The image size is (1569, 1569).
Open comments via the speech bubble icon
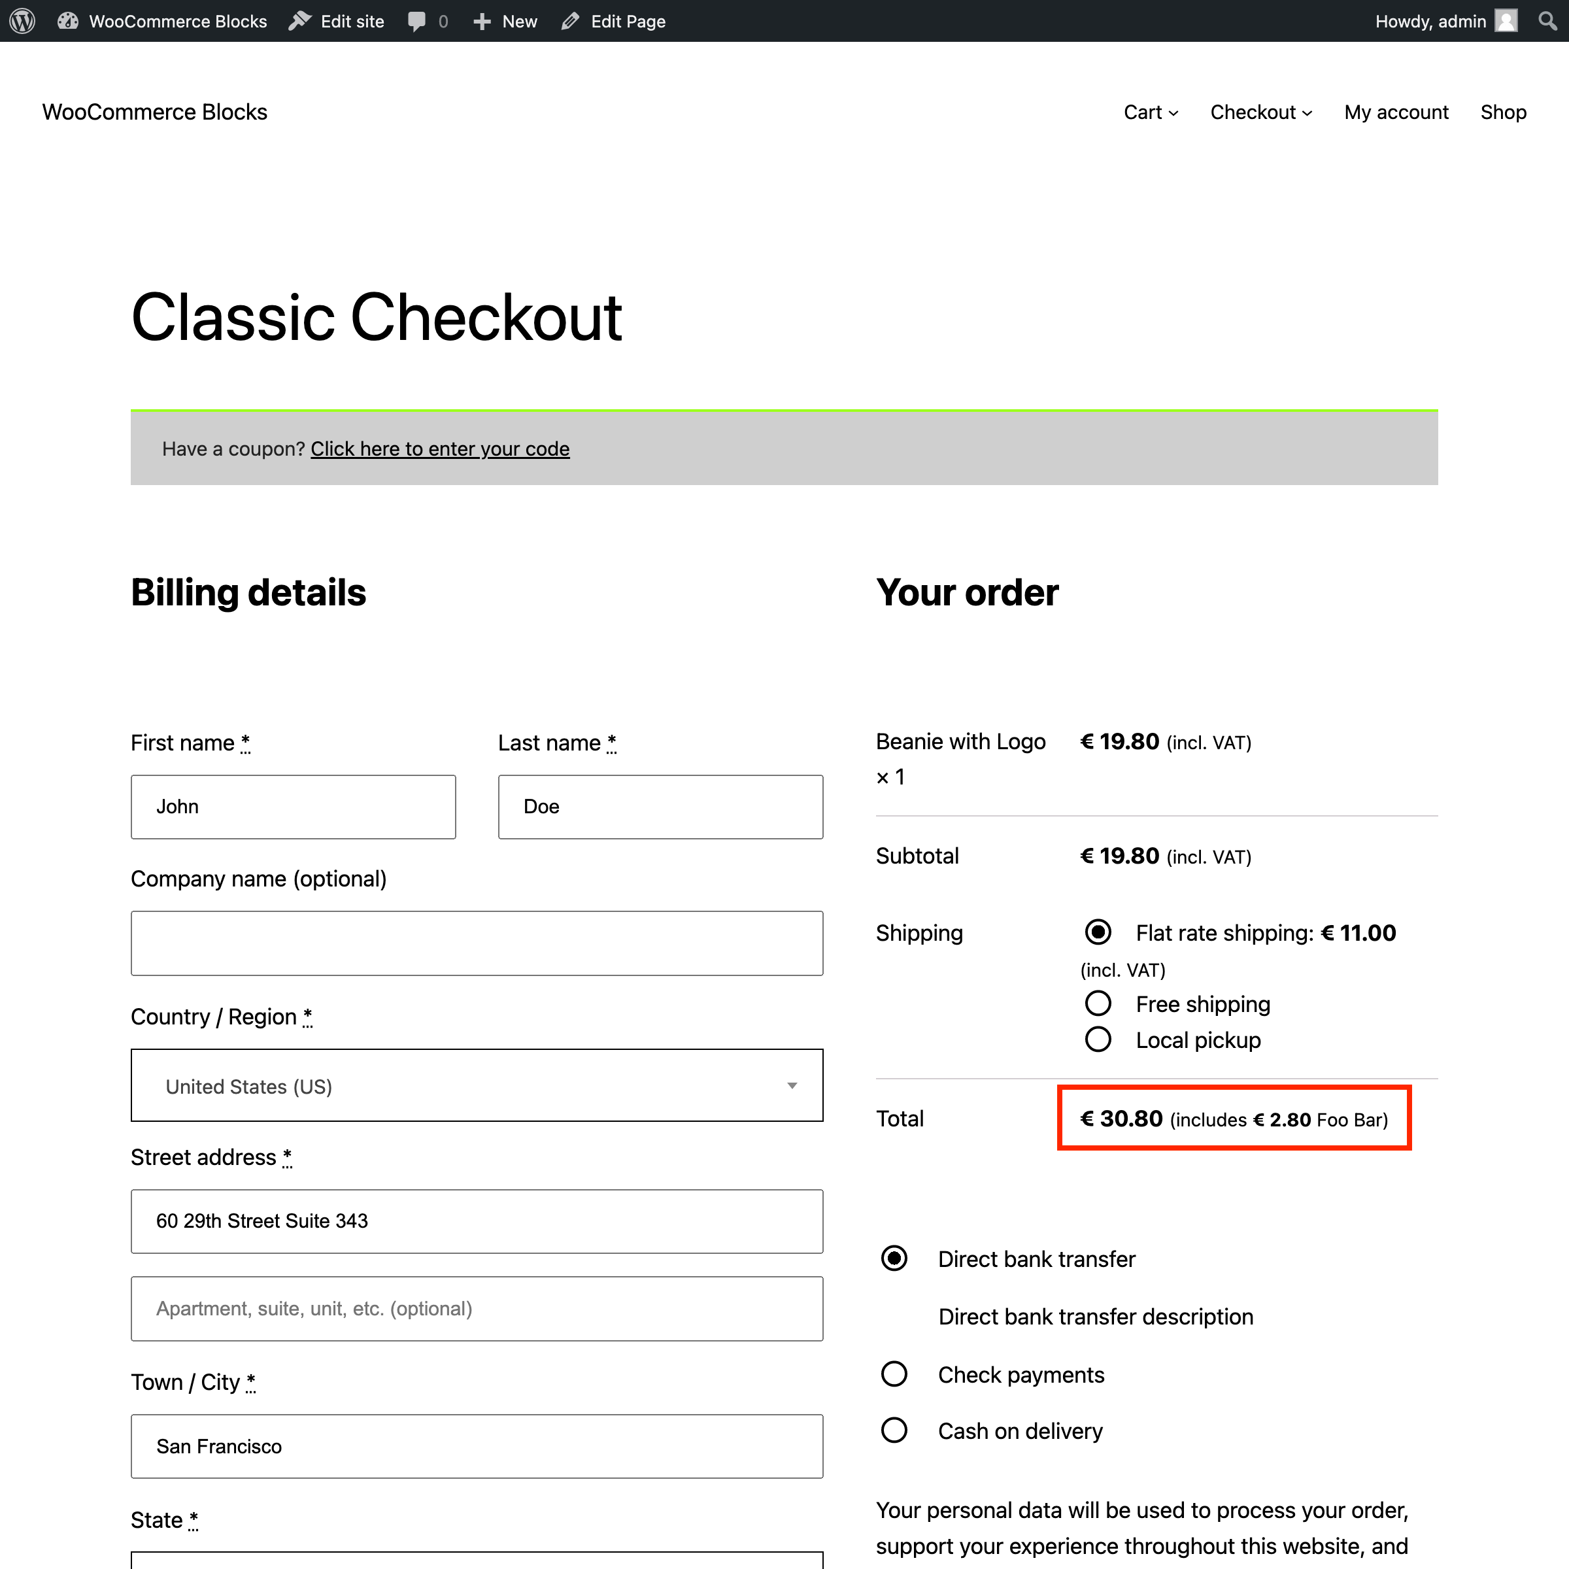click(419, 21)
